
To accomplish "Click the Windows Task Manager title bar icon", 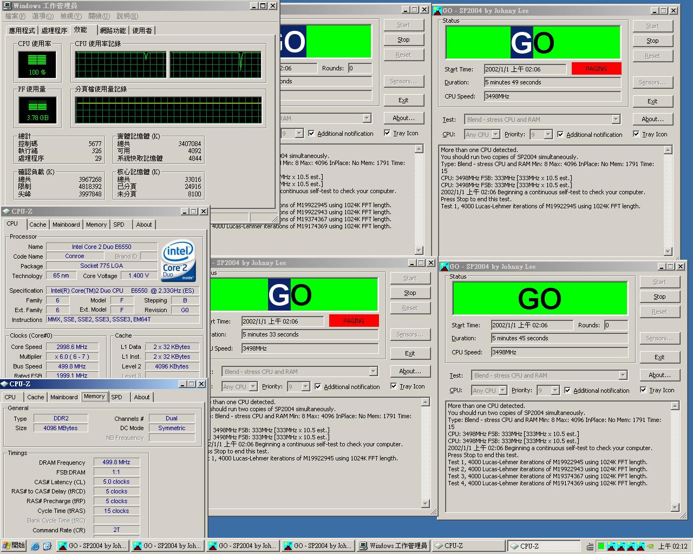I will pyautogui.click(x=8, y=5).
